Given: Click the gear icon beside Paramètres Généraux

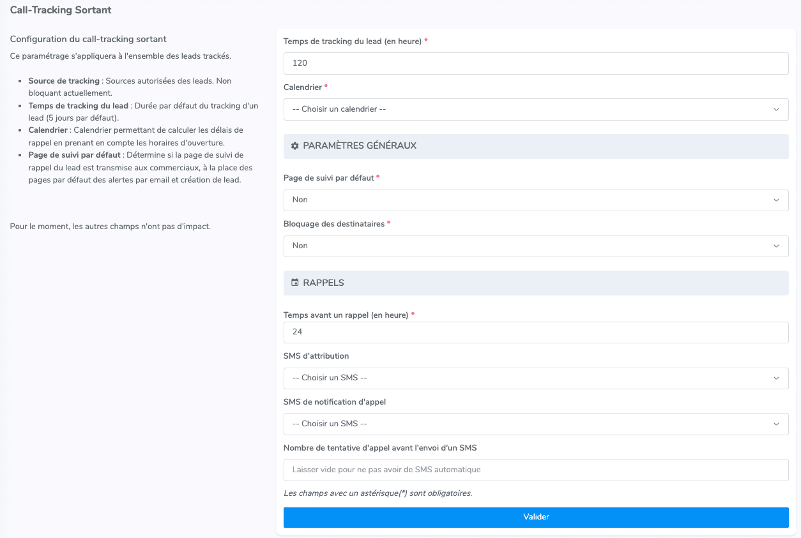Looking at the screenshot, I should click(295, 146).
